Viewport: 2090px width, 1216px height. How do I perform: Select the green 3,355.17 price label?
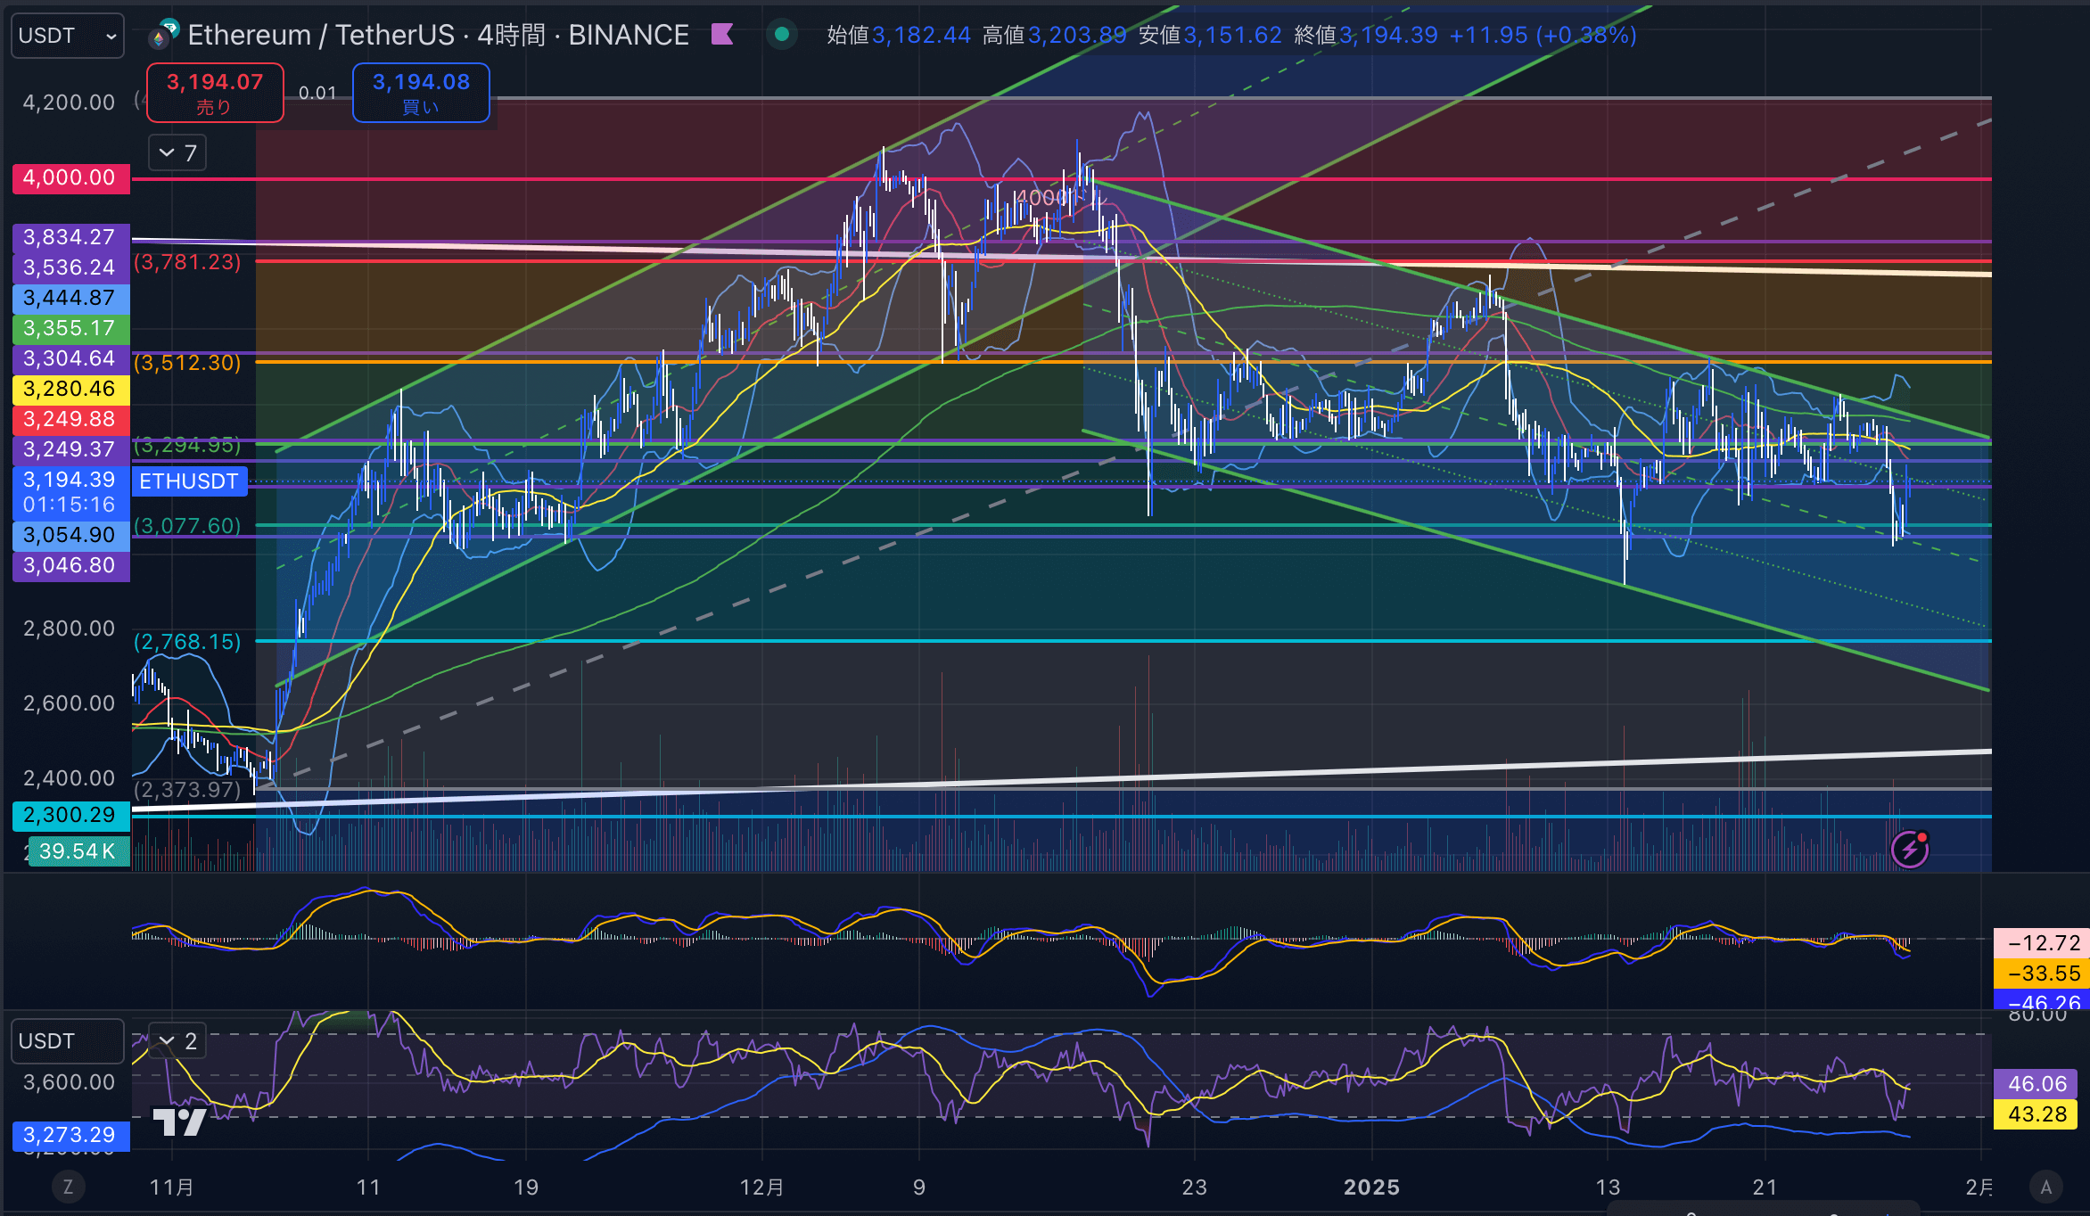pyautogui.click(x=70, y=328)
